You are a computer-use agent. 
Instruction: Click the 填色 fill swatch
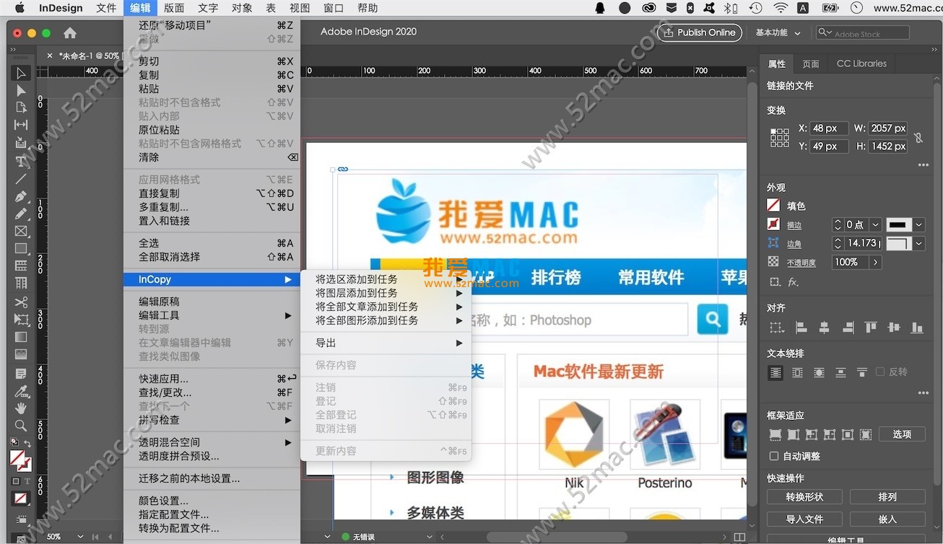point(773,206)
